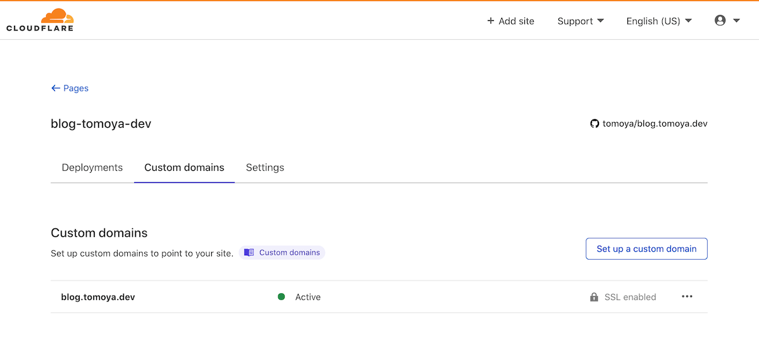Open the Settings tab
The width and height of the screenshot is (759, 340).
click(265, 168)
